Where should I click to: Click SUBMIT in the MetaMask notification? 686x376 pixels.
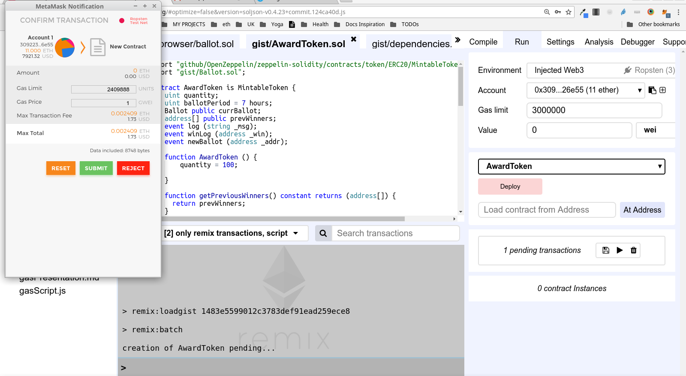(96, 168)
